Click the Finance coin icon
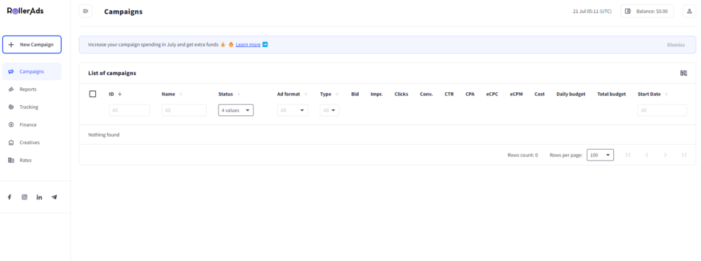 tap(11, 125)
